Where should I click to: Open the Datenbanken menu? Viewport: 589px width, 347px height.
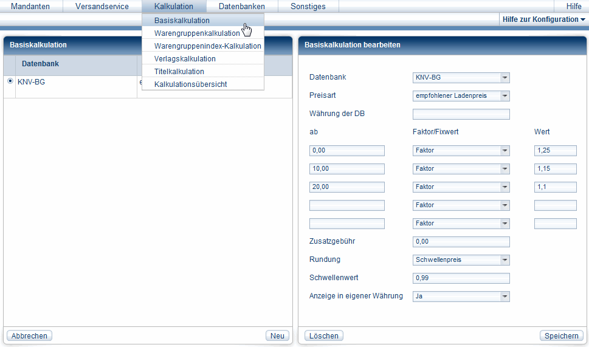[x=242, y=7]
